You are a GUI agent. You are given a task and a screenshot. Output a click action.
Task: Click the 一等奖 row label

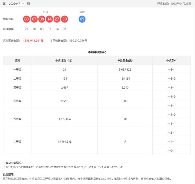point(17,70)
